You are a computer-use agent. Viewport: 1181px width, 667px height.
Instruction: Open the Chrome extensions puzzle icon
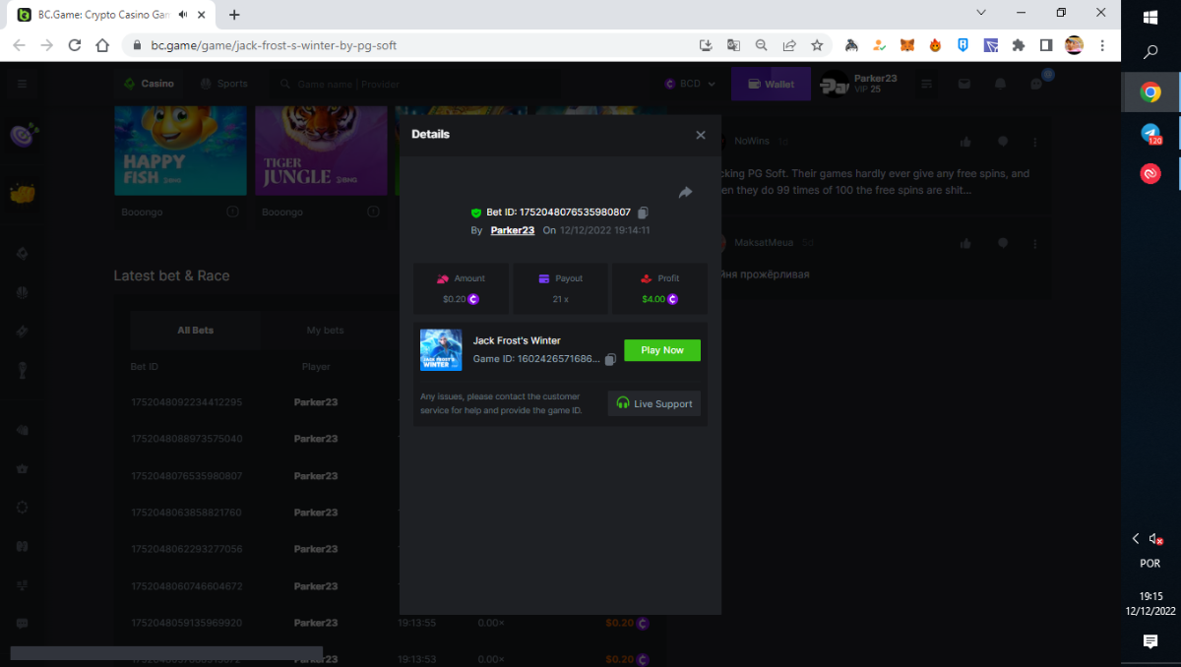click(x=1019, y=45)
